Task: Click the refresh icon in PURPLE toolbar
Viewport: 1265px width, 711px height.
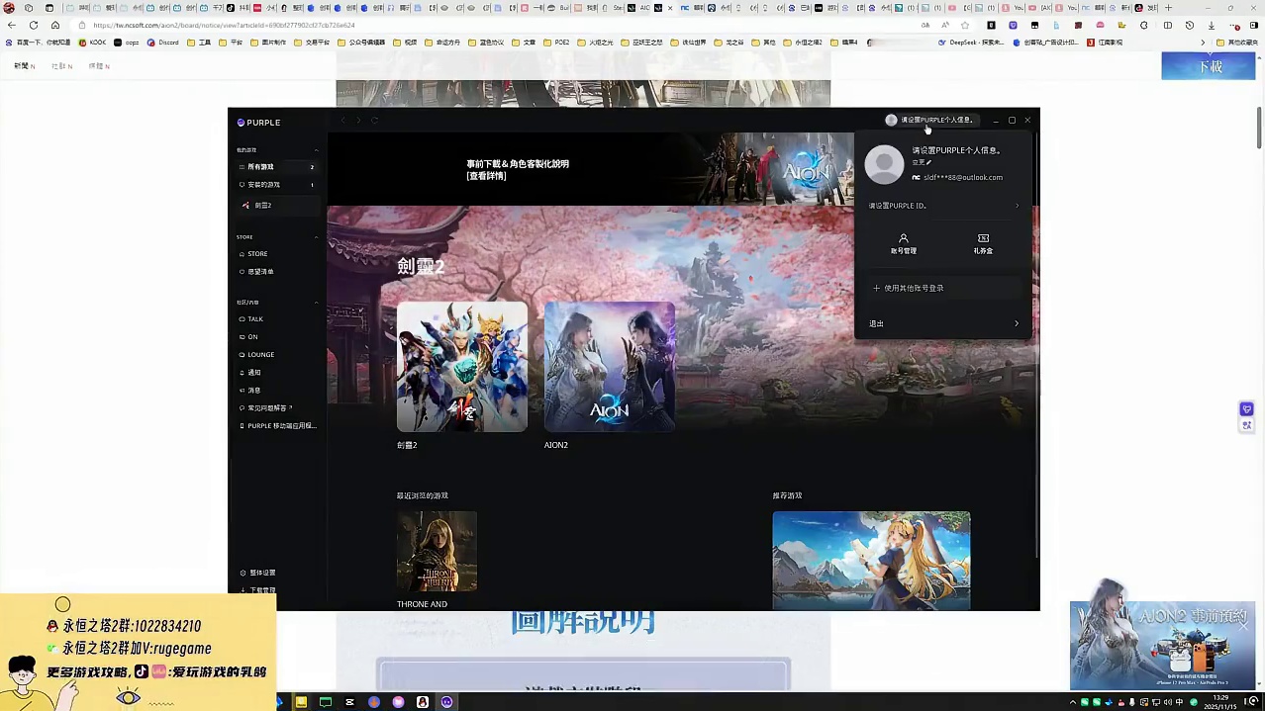Action: (374, 121)
